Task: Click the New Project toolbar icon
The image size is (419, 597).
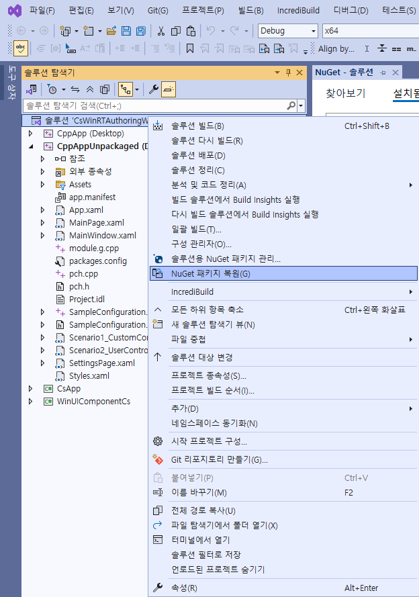Action: point(65,31)
